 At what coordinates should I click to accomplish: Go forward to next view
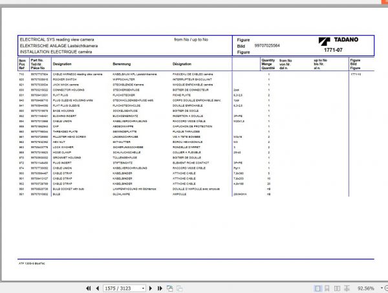179,288
